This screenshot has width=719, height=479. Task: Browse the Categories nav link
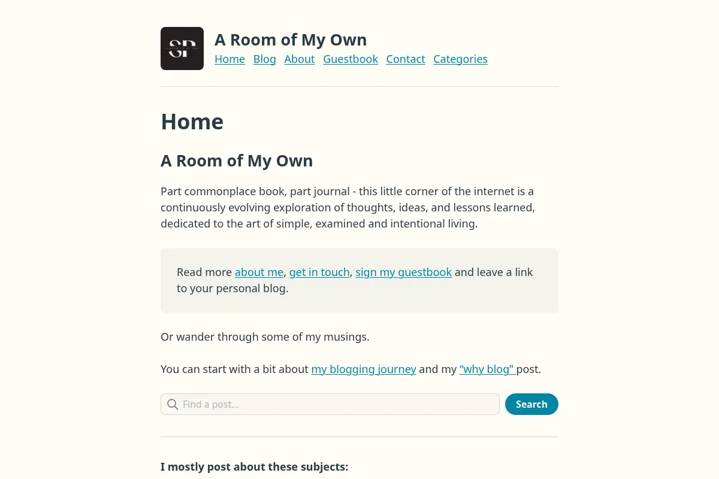point(460,59)
